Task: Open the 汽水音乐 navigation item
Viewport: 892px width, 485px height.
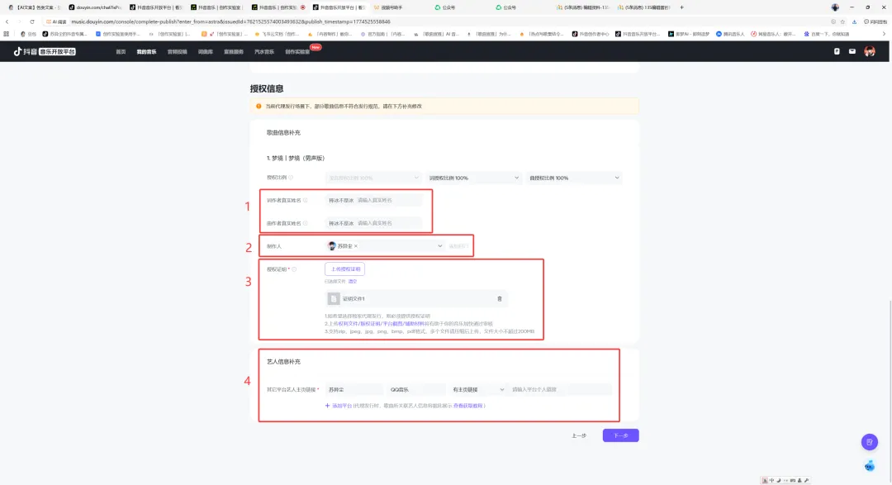Action: click(x=264, y=52)
